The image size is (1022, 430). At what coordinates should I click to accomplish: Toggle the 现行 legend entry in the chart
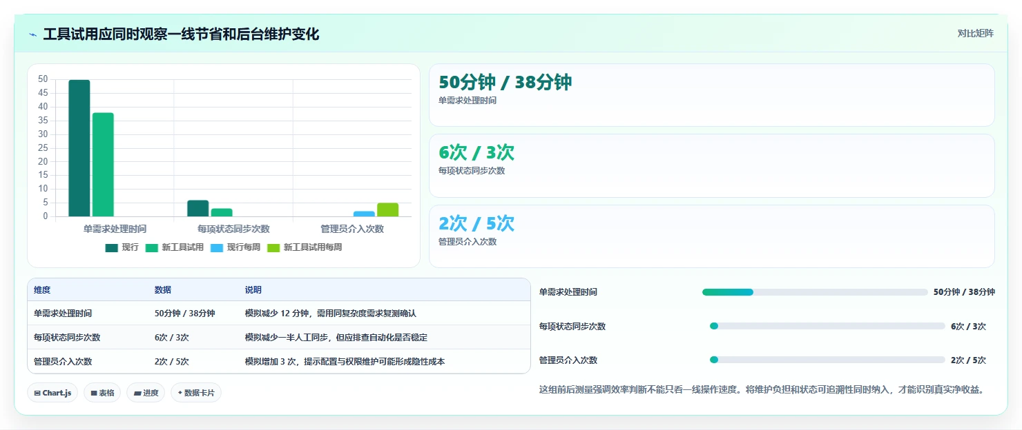click(x=122, y=247)
